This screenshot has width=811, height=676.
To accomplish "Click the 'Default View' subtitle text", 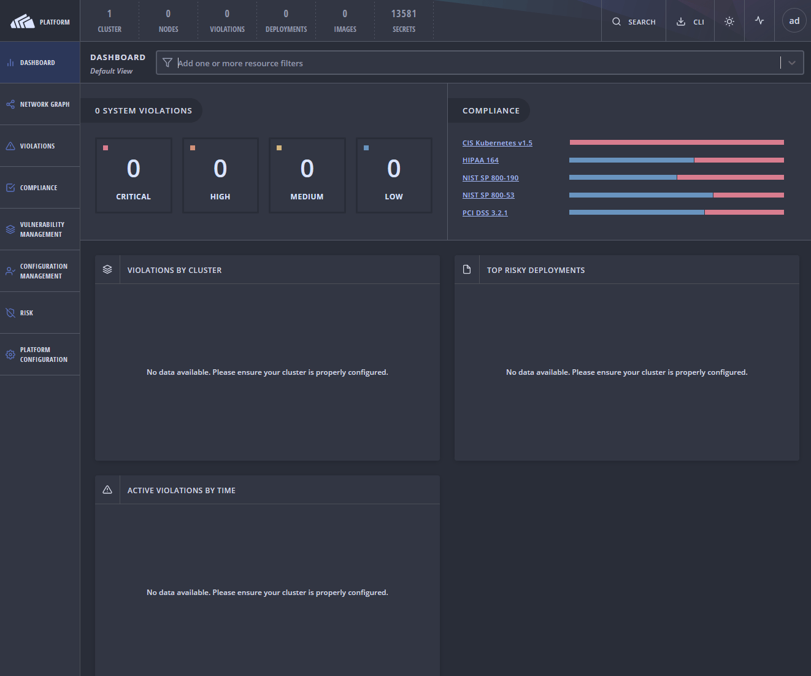I will [111, 71].
